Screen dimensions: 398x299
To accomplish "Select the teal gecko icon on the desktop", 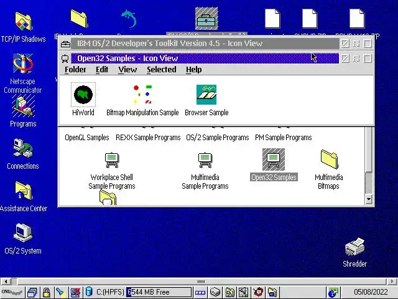I will [x=129, y=18].
